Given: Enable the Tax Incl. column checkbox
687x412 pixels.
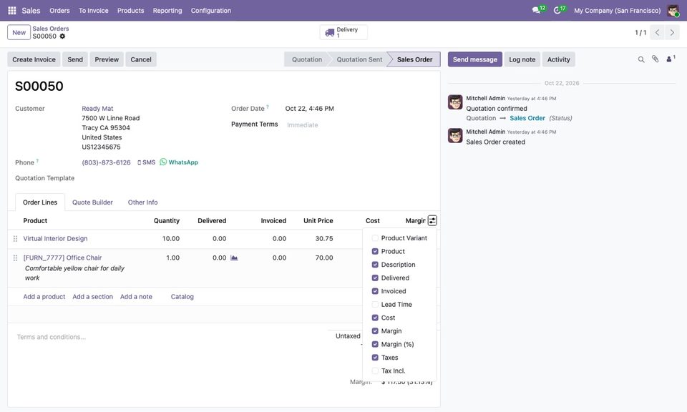Looking at the screenshot, I should click(x=375, y=371).
